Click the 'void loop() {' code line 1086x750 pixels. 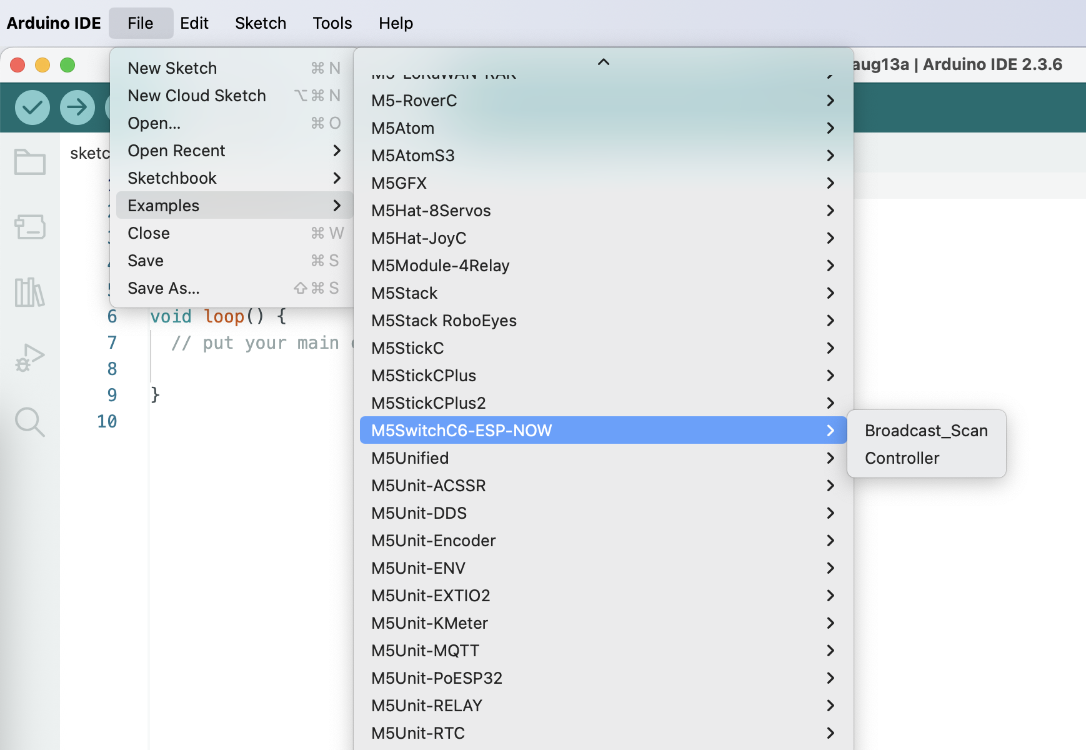218,316
